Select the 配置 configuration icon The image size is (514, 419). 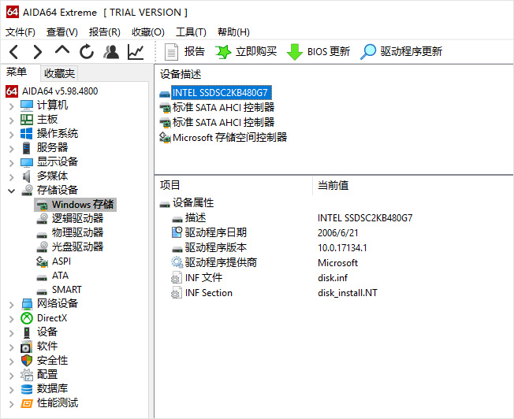pyautogui.click(x=27, y=375)
